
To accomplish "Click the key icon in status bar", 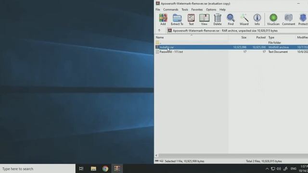I will (x=161, y=161).
